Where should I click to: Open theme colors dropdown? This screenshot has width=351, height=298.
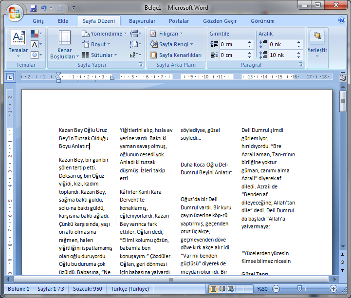pyautogui.click(x=36, y=34)
